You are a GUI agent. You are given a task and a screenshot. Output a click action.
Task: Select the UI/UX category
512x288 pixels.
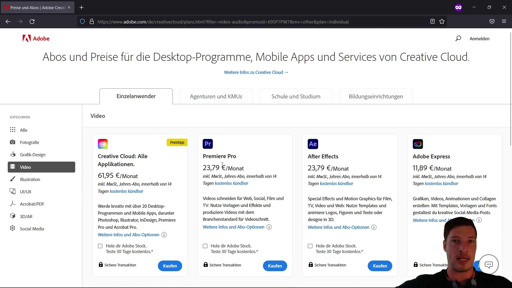pyautogui.click(x=41, y=191)
